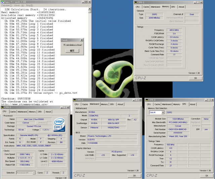Switch to SPD tab in Memory window

pos(173,7)
